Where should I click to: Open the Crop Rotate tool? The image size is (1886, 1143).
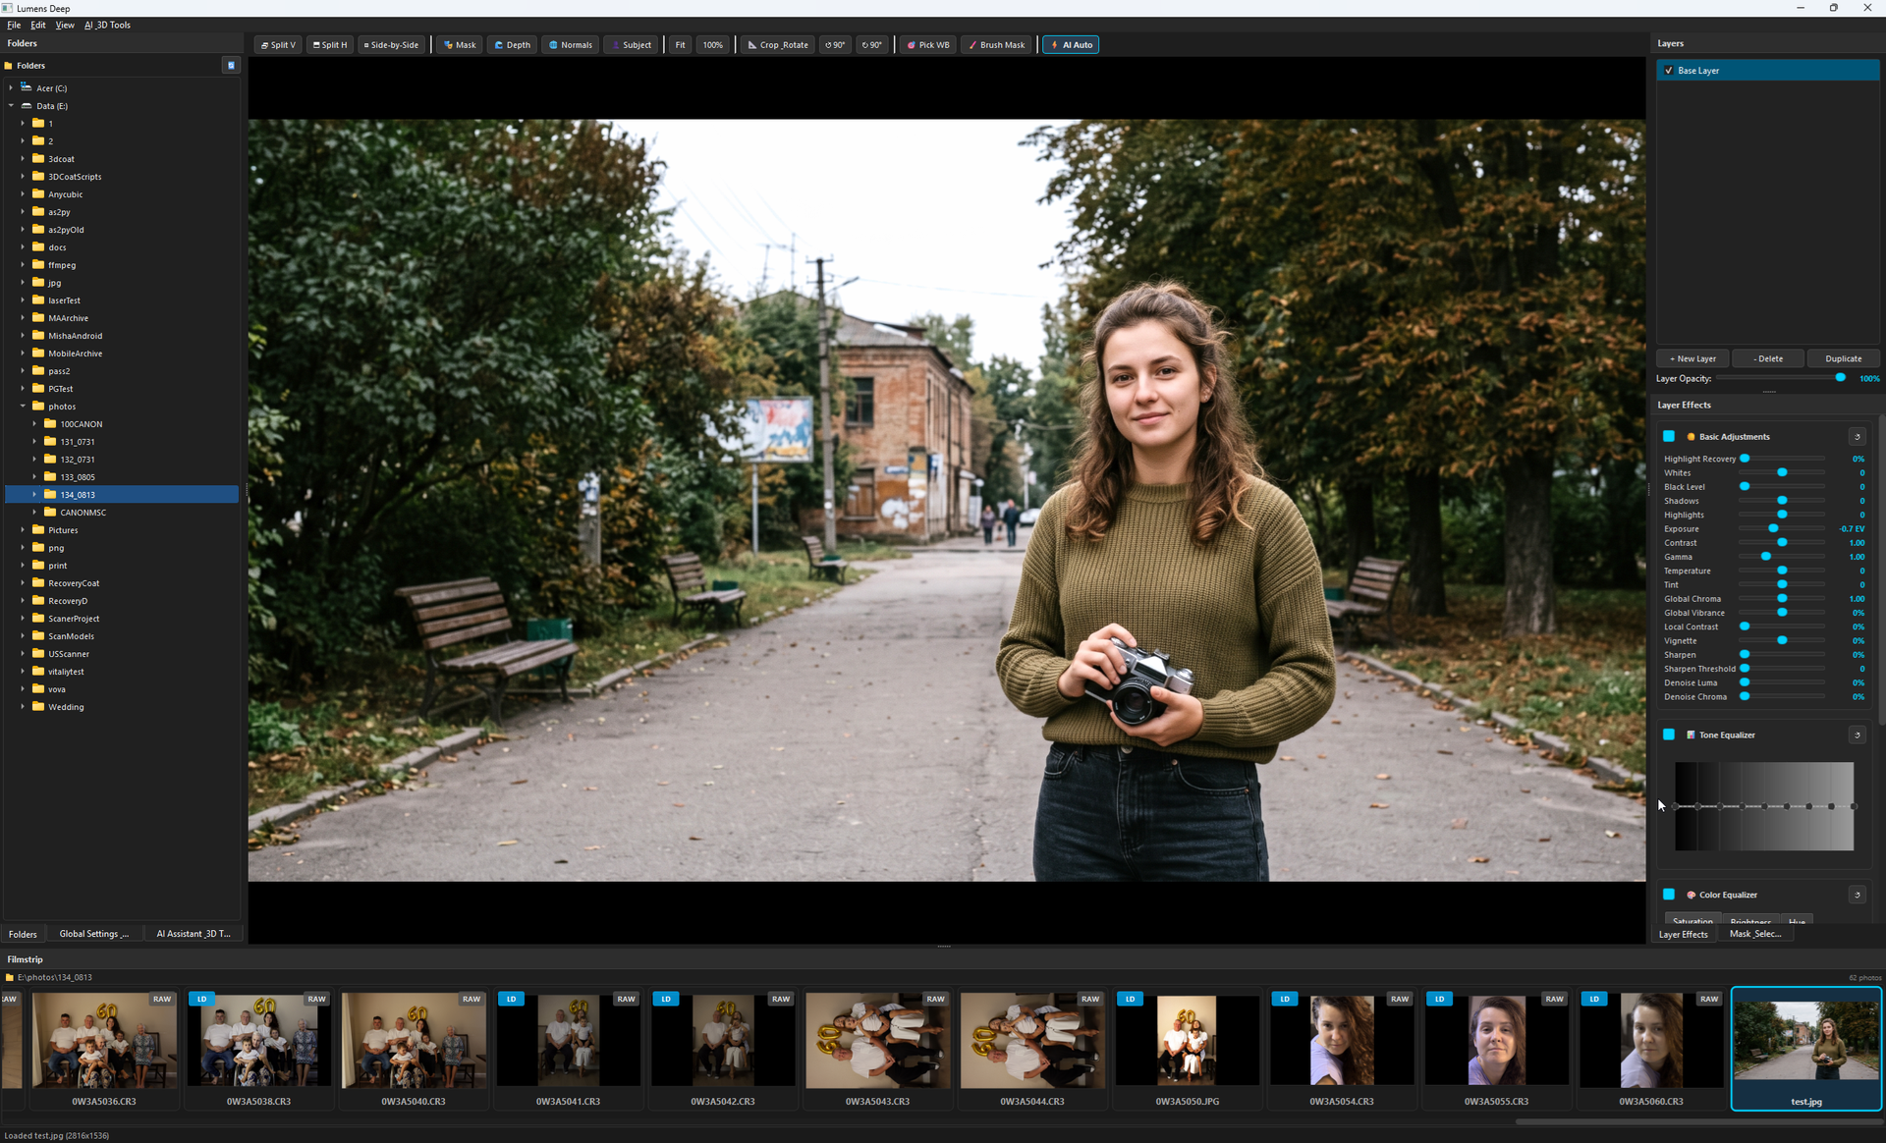click(777, 45)
